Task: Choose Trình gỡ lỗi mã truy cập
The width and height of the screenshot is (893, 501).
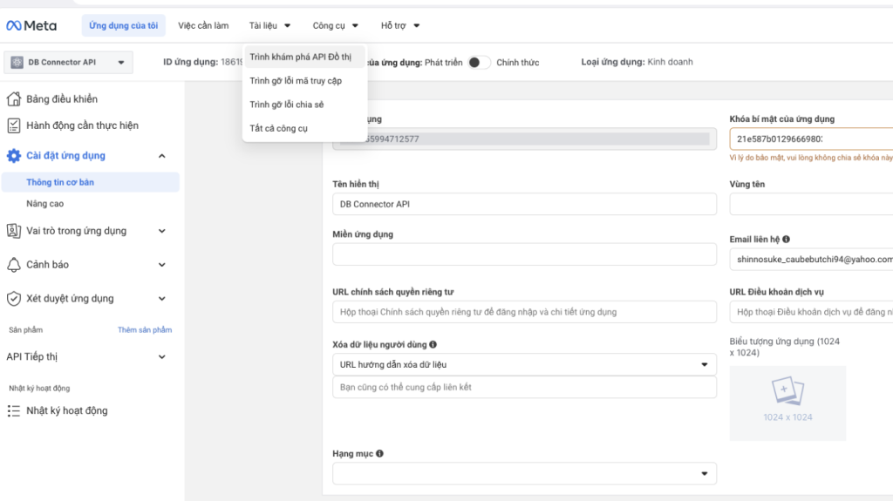Action: [296, 81]
